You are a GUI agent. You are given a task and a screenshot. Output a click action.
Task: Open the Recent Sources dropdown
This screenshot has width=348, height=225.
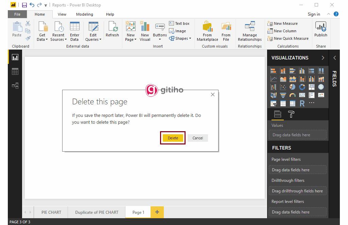click(58, 31)
